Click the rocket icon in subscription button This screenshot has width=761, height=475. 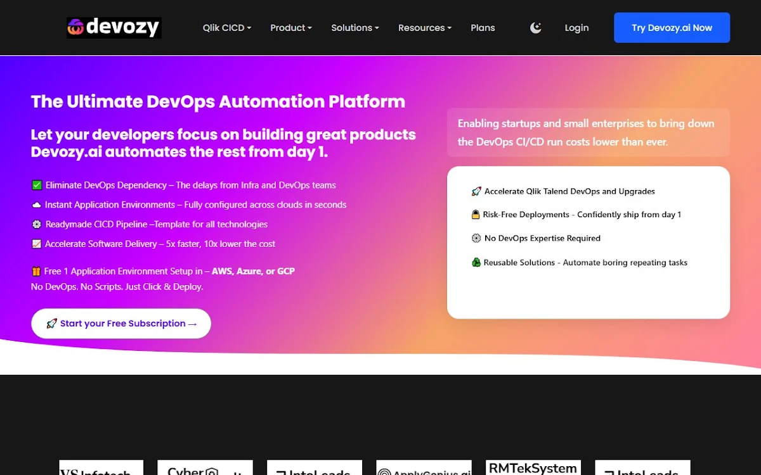52,324
